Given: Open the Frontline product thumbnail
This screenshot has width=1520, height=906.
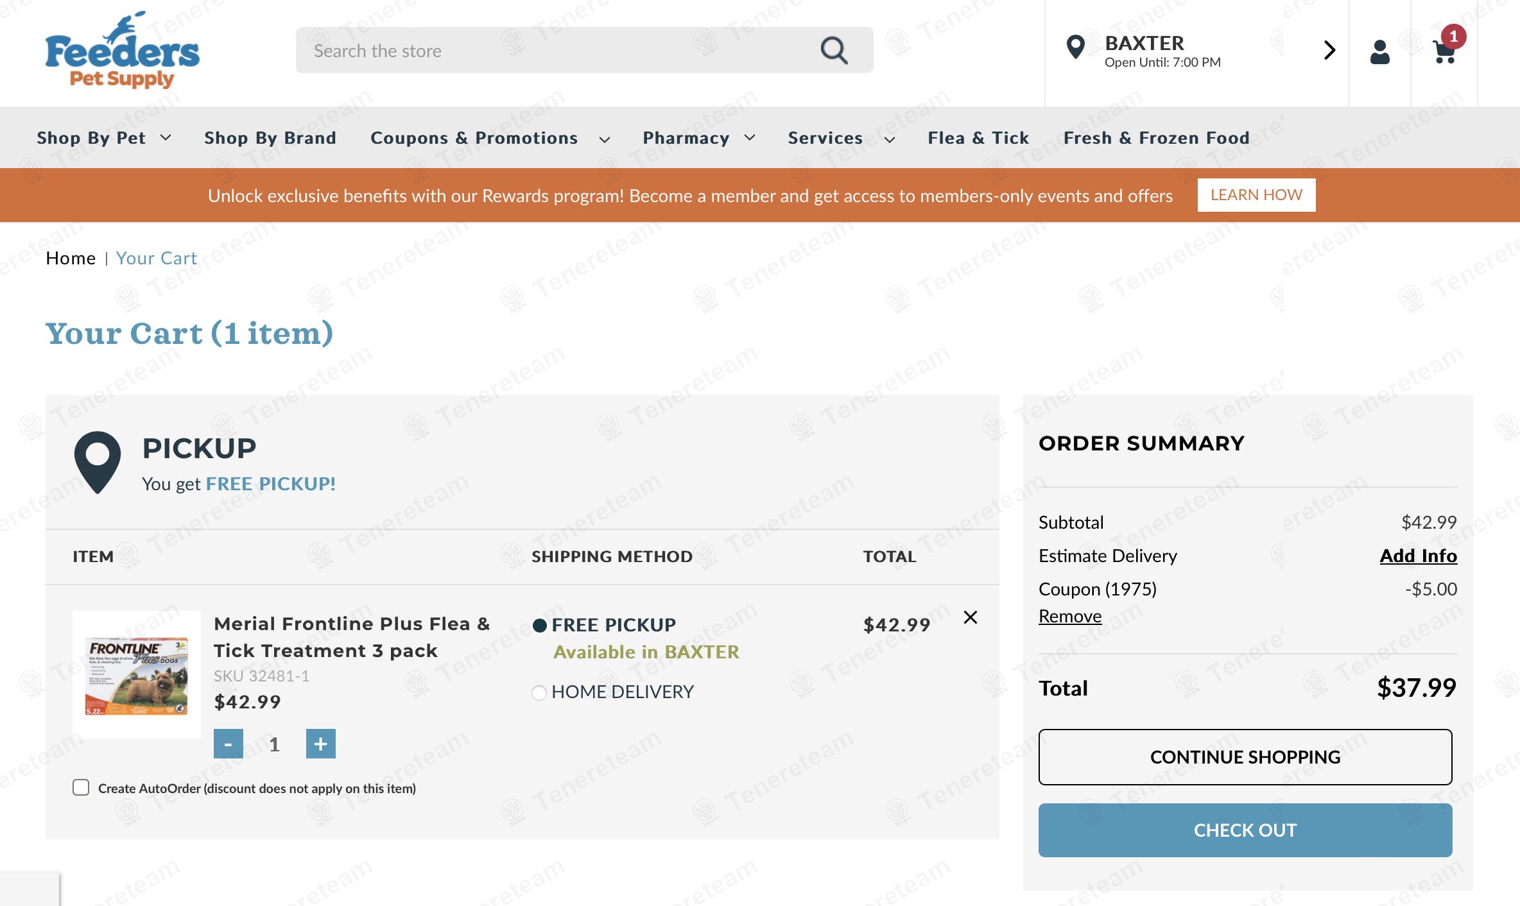Looking at the screenshot, I should point(137,675).
